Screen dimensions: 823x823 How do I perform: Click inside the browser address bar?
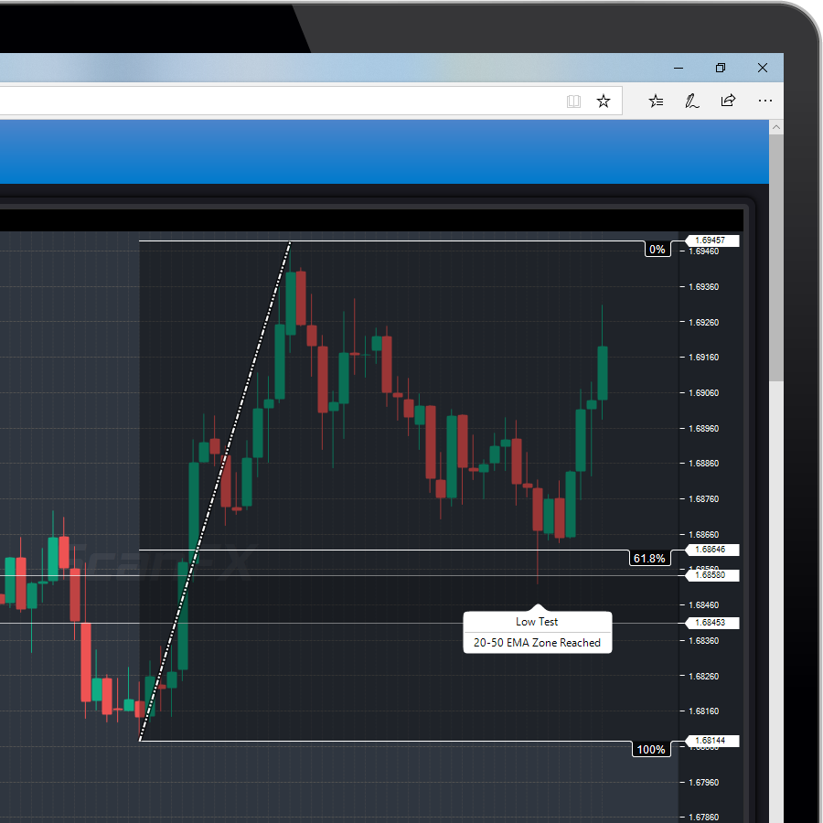pyautogui.click(x=274, y=102)
